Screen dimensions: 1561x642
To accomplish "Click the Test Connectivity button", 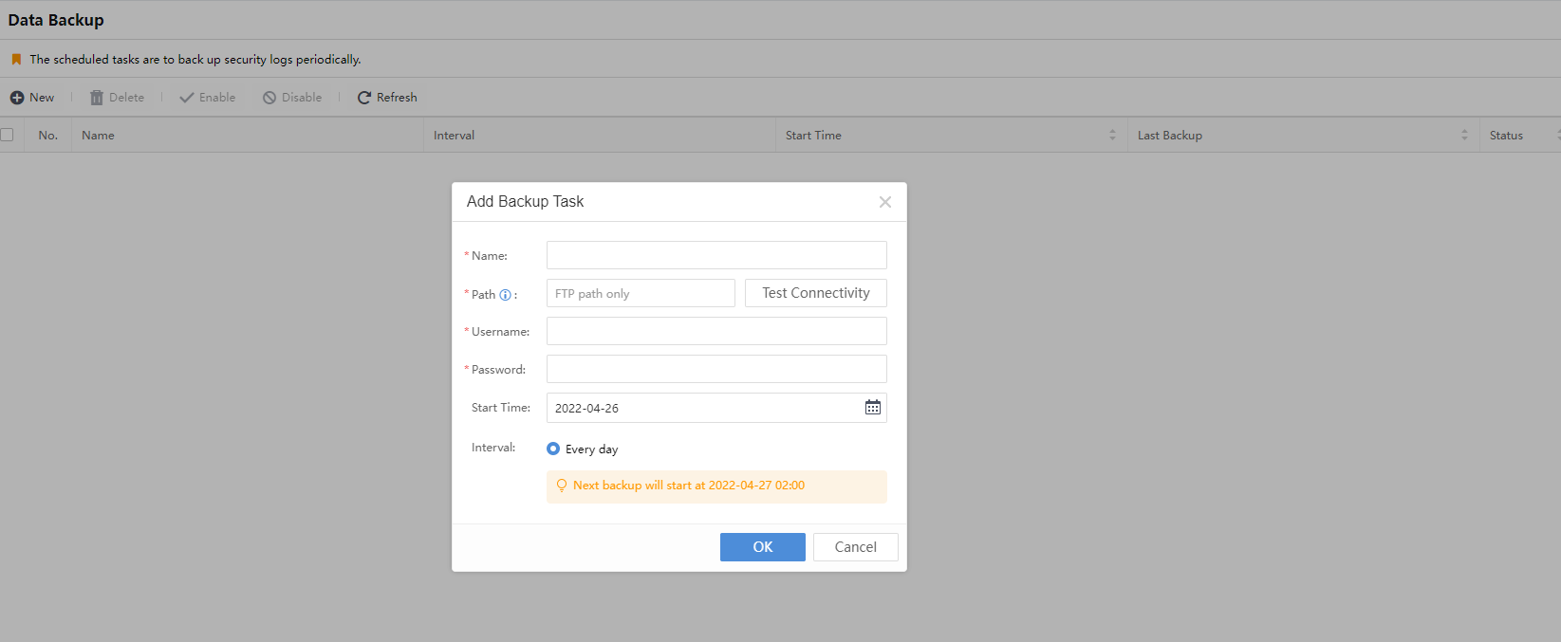I will (x=815, y=293).
